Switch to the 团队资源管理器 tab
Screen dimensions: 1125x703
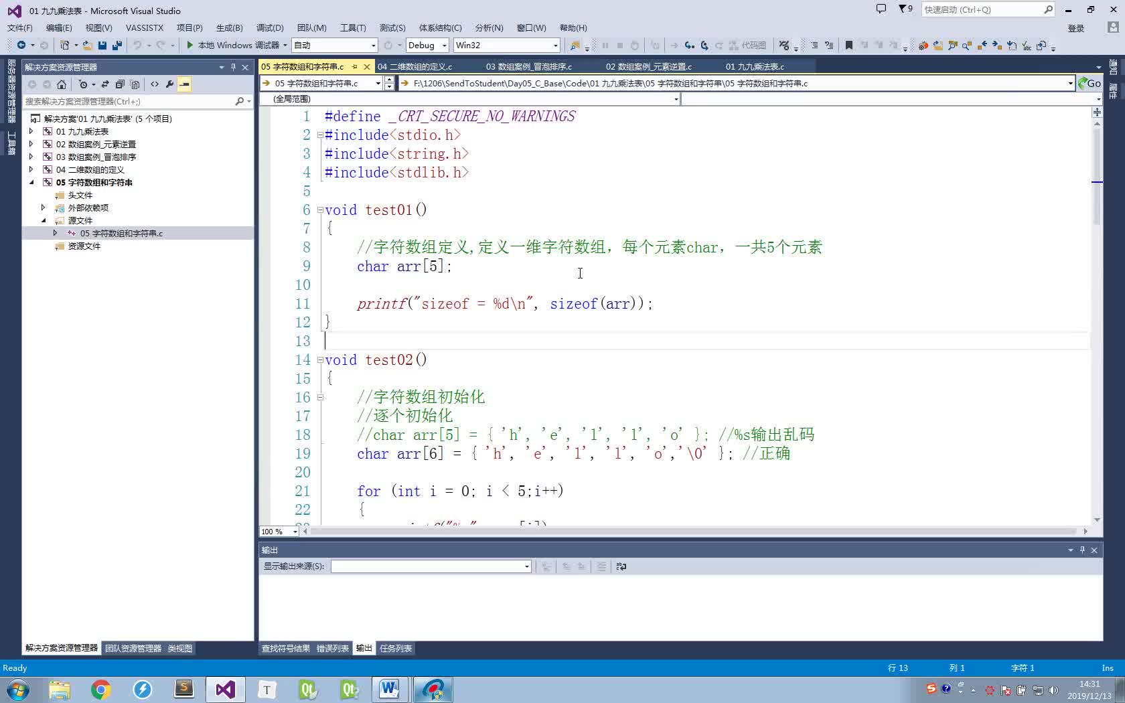(133, 649)
